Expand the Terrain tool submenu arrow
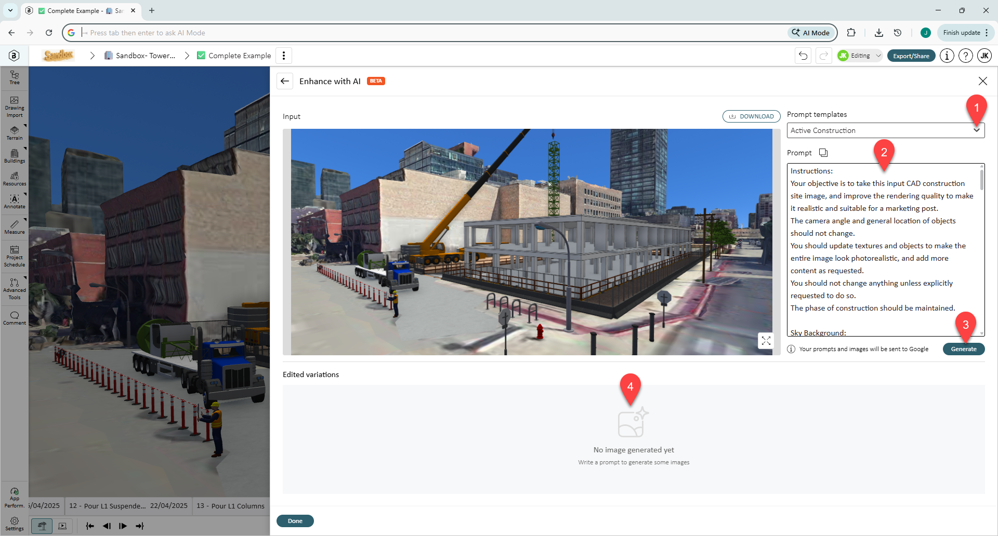This screenshot has width=998, height=536. point(24,126)
